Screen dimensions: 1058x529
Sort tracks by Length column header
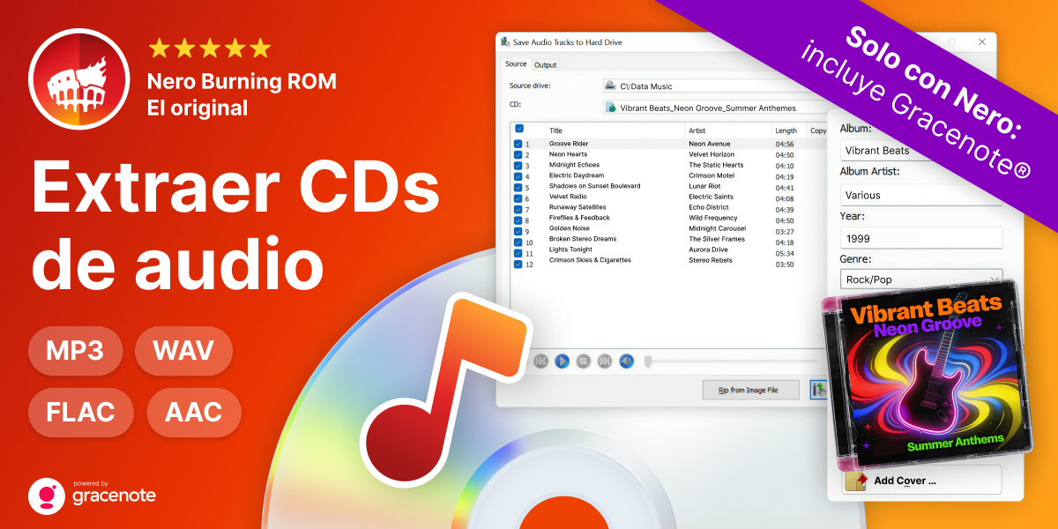tap(788, 130)
